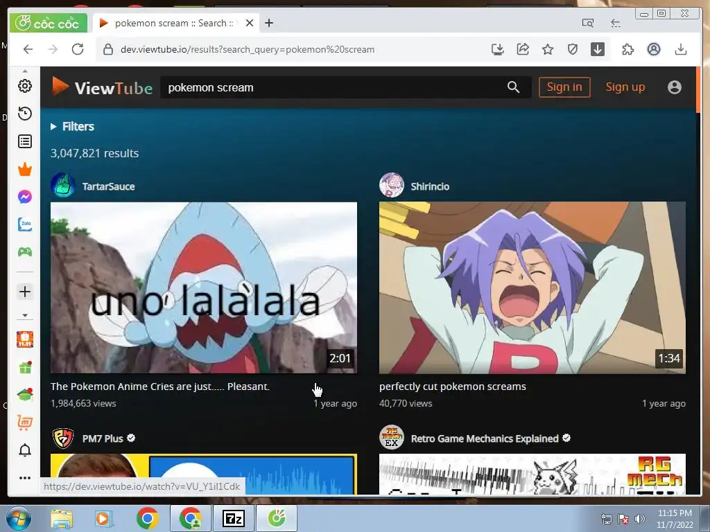Open the sidebar three-dots more menu

coord(25,478)
